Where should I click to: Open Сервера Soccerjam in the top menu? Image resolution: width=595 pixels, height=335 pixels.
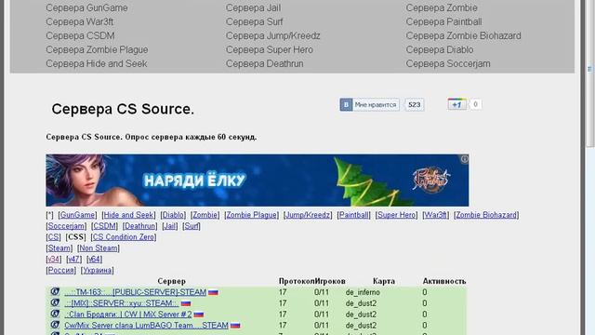click(448, 64)
